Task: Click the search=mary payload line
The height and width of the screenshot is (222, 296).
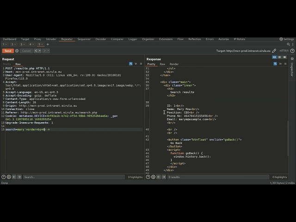Action: [x=28, y=129]
